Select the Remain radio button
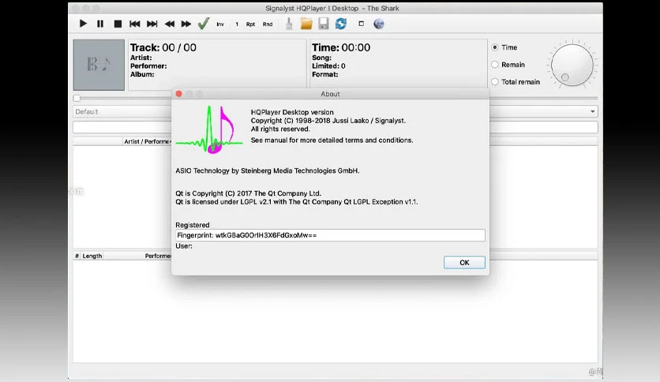 point(495,65)
